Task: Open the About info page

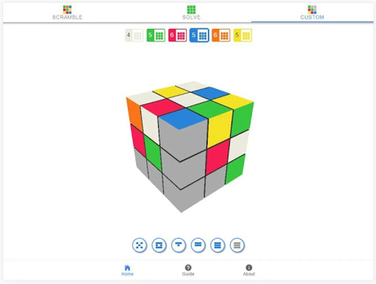Action: [x=249, y=270]
